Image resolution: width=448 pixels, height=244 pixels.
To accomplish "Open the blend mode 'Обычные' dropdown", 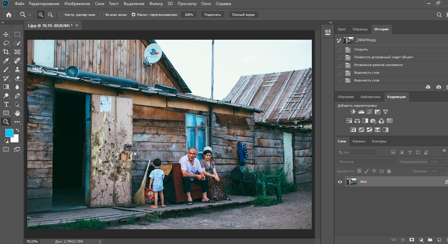I will pos(367,162).
